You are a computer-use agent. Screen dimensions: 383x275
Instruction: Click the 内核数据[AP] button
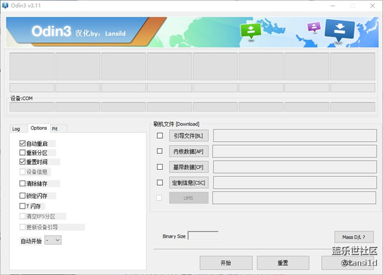(189, 151)
